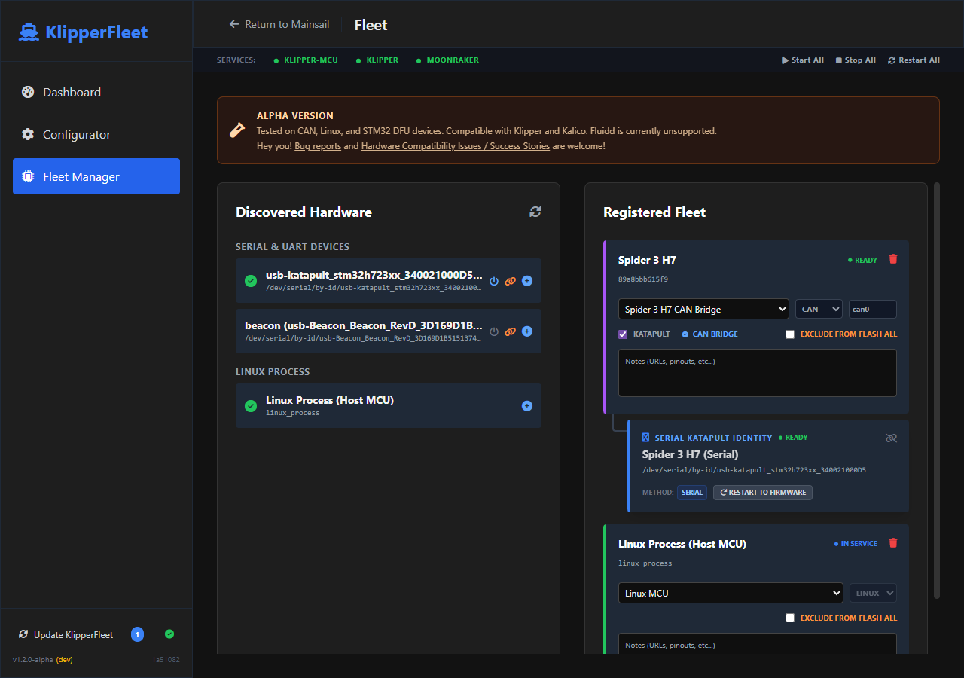Open the Linux MCU profile dropdown
This screenshot has width=964, height=678.
point(731,593)
